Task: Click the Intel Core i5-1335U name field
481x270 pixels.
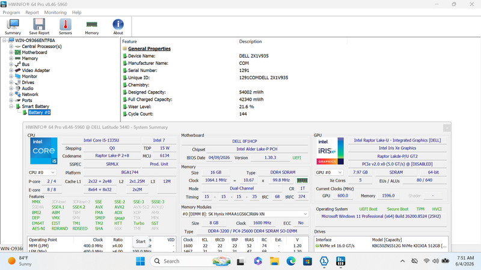Action: (101, 140)
